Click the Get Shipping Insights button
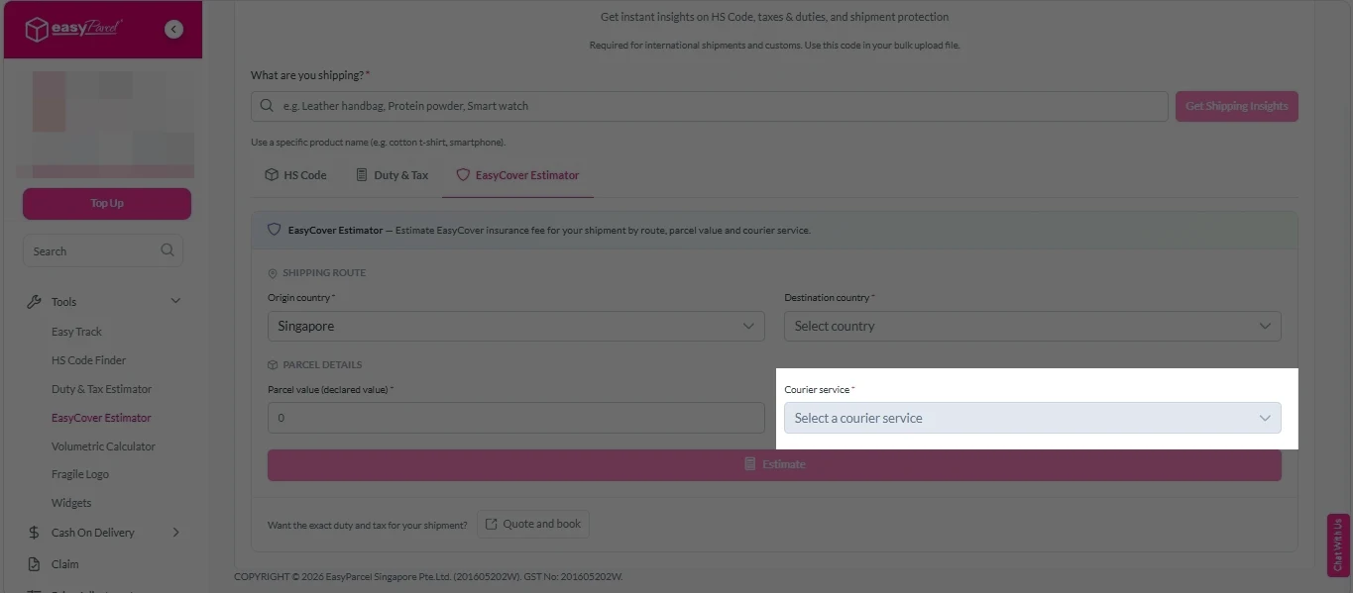 pyautogui.click(x=1236, y=106)
